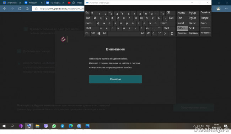Open the volume icon in system tray
The height and width of the screenshot is (134, 231).
[x=198, y=126]
